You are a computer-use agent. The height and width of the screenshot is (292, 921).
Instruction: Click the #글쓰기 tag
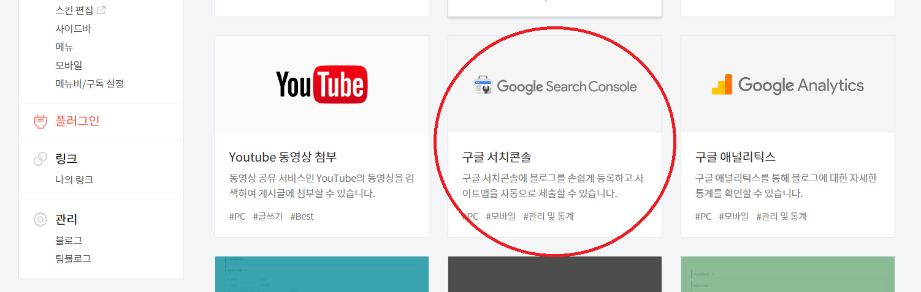tap(268, 216)
